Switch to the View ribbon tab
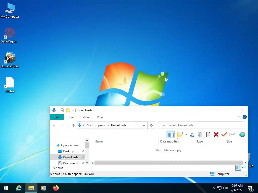This screenshot has width=258, height=193. (100, 117)
